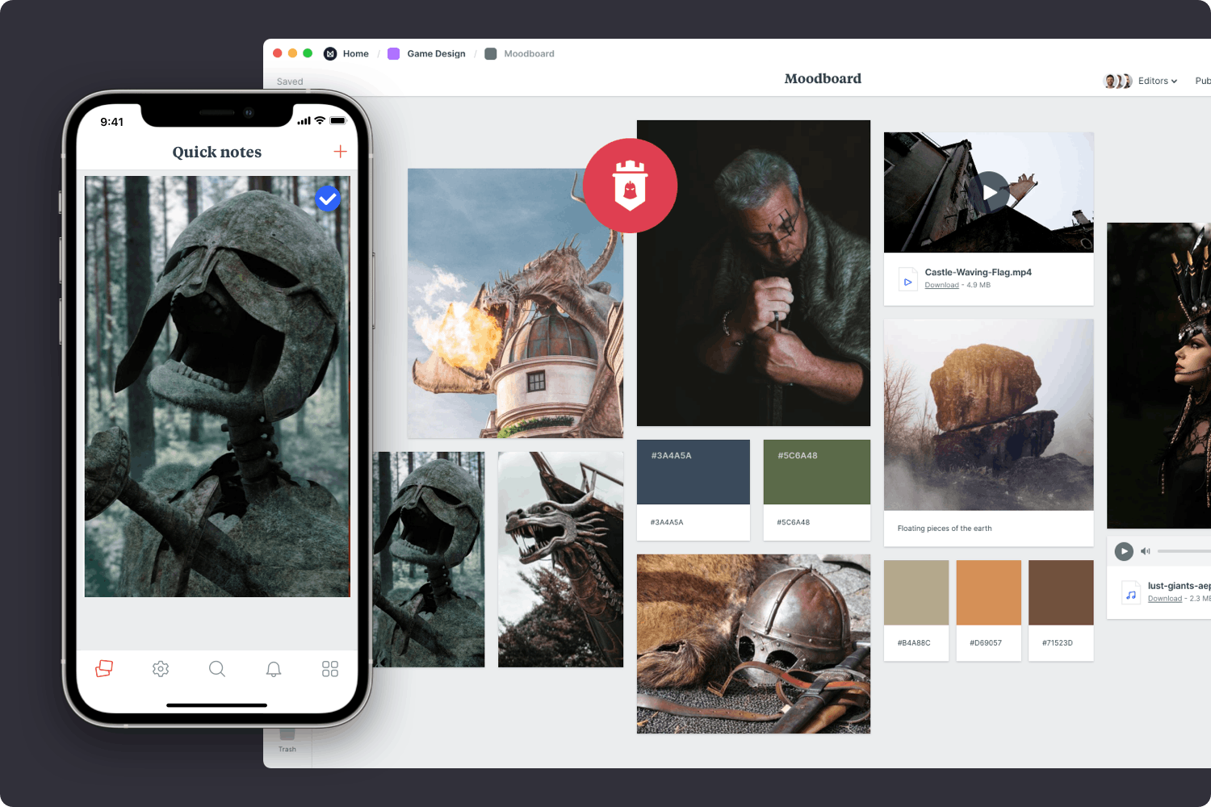Click the purple Game Design board icon
The height and width of the screenshot is (807, 1211).
pos(394,54)
